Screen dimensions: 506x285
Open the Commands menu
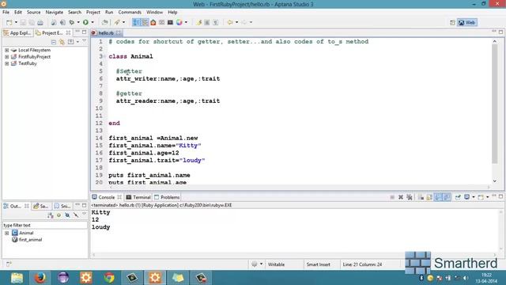[x=130, y=12]
